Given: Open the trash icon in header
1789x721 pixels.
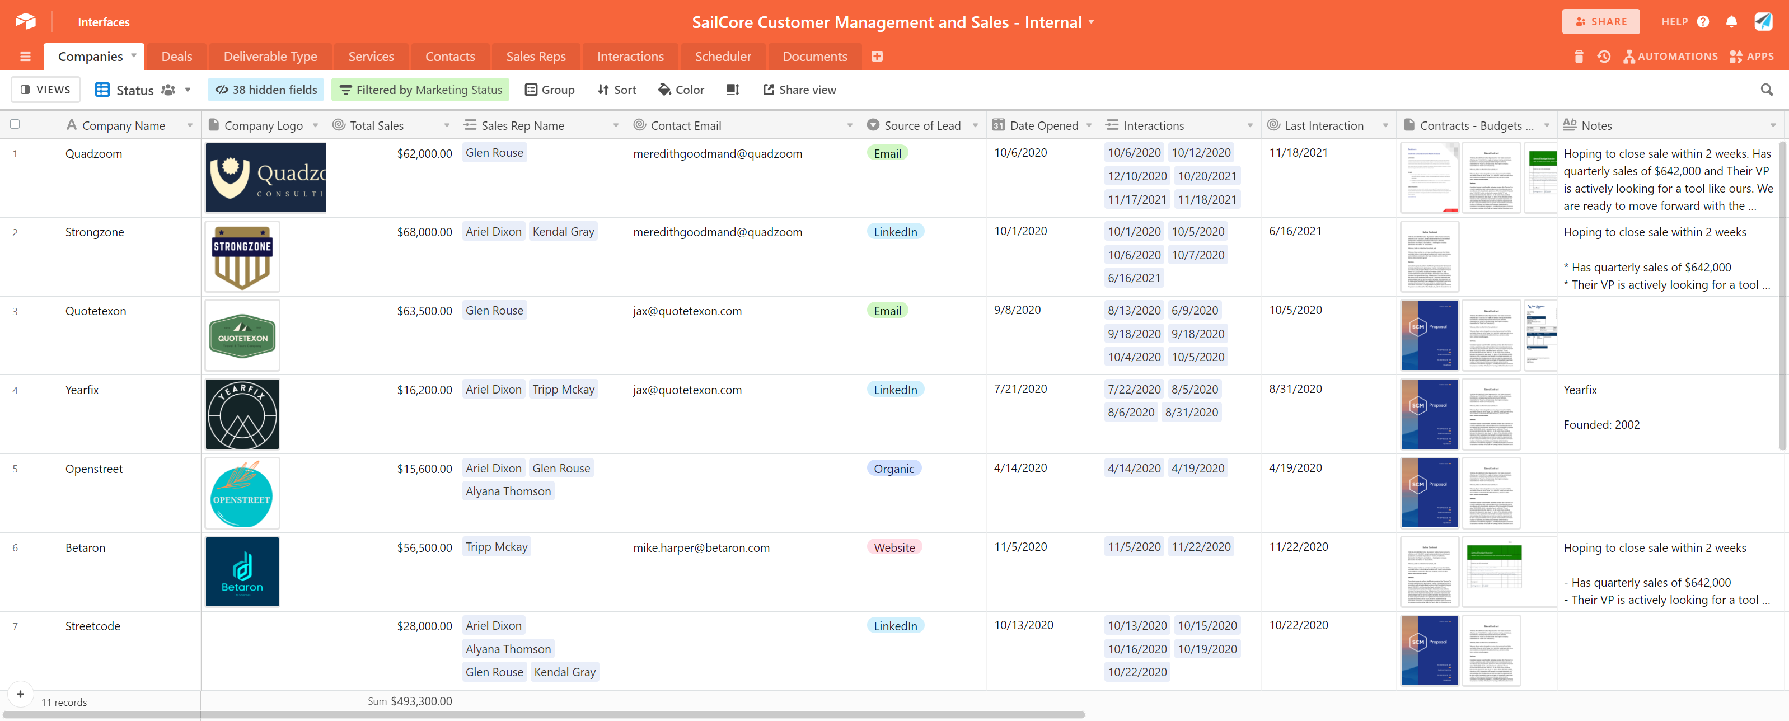Looking at the screenshot, I should [1579, 57].
